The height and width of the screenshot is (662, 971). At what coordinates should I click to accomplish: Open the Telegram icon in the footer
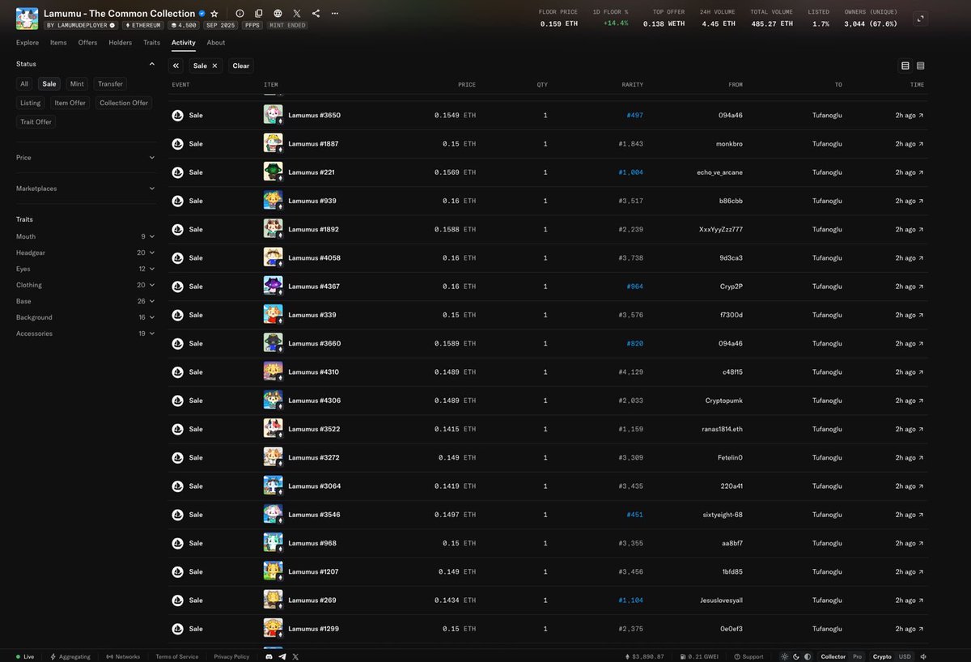(282, 656)
